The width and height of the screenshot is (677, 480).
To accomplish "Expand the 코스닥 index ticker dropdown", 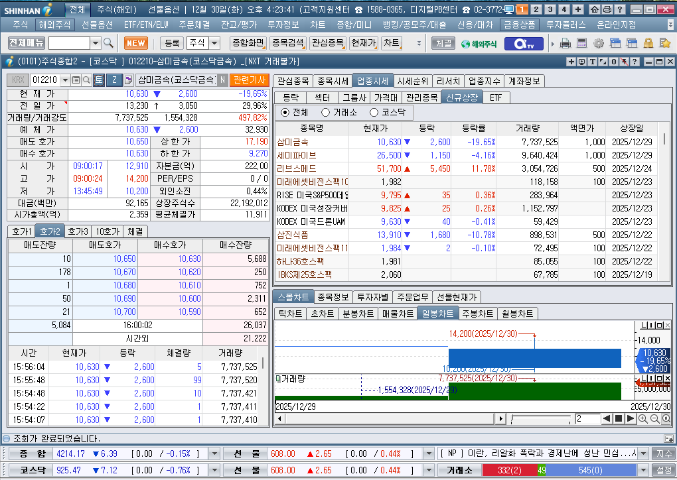I will (x=214, y=470).
